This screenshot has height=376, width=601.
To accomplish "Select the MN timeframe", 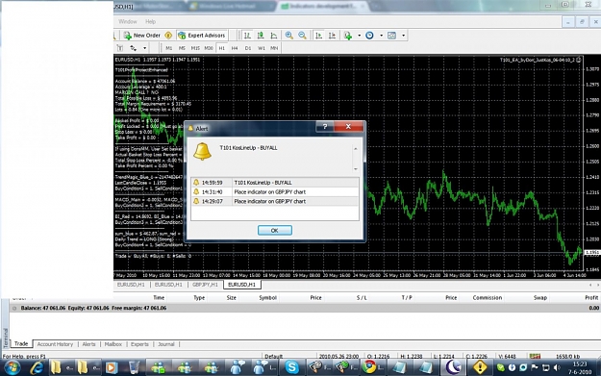I will (274, 48).
